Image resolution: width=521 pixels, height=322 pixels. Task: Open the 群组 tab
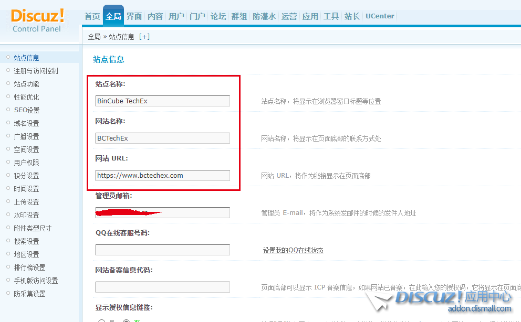click(x=239, y=16)
